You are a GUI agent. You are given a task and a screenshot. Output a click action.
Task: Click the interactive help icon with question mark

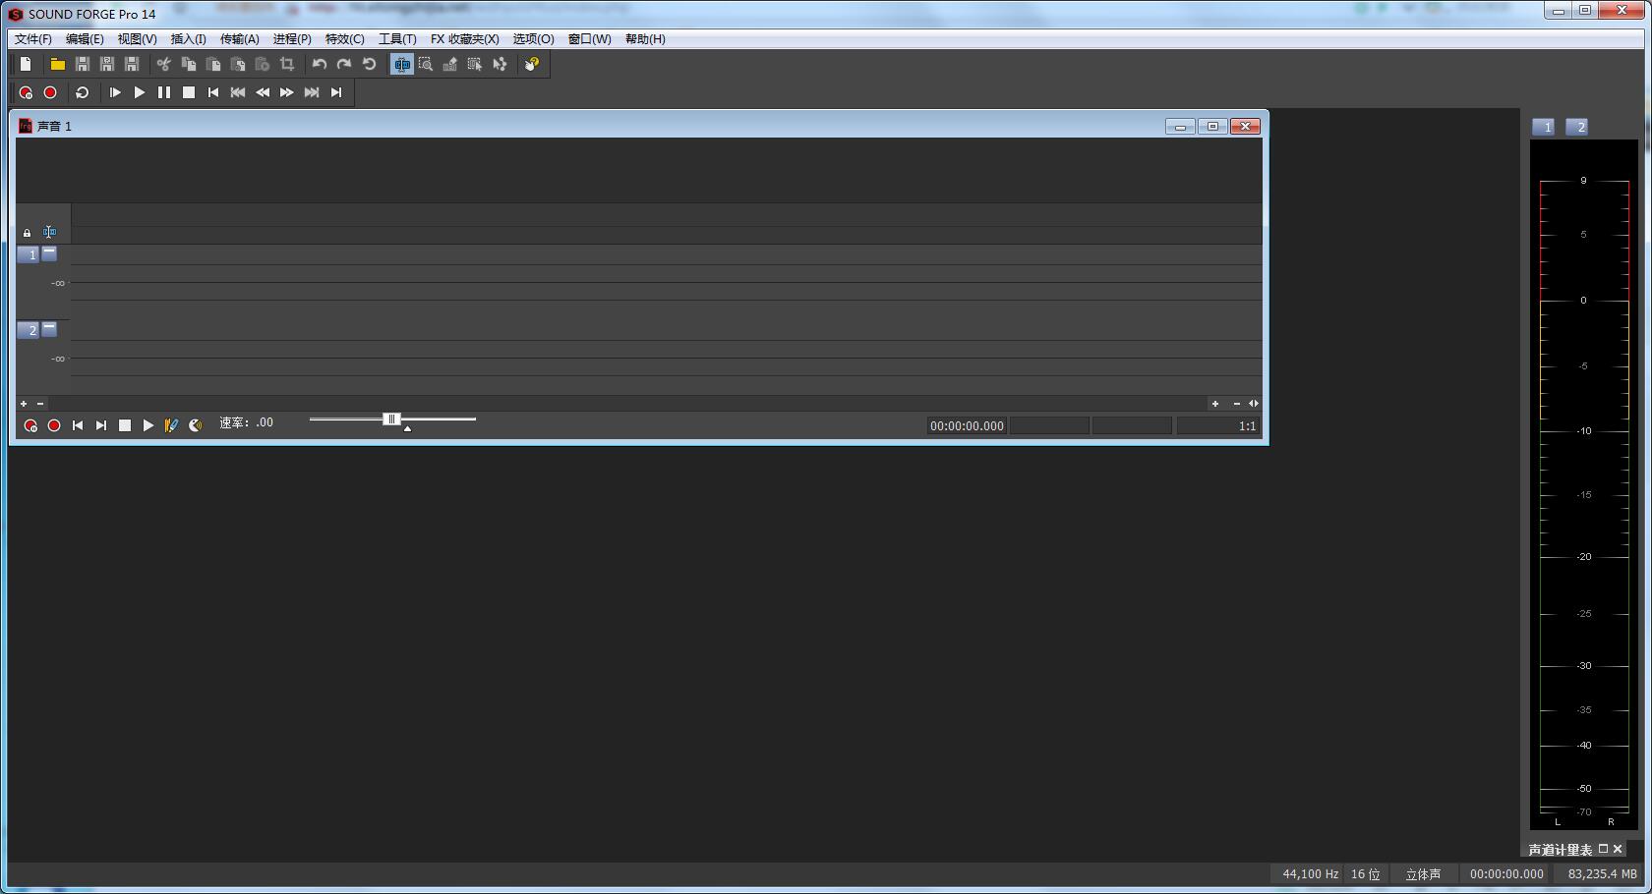point(532,64)
